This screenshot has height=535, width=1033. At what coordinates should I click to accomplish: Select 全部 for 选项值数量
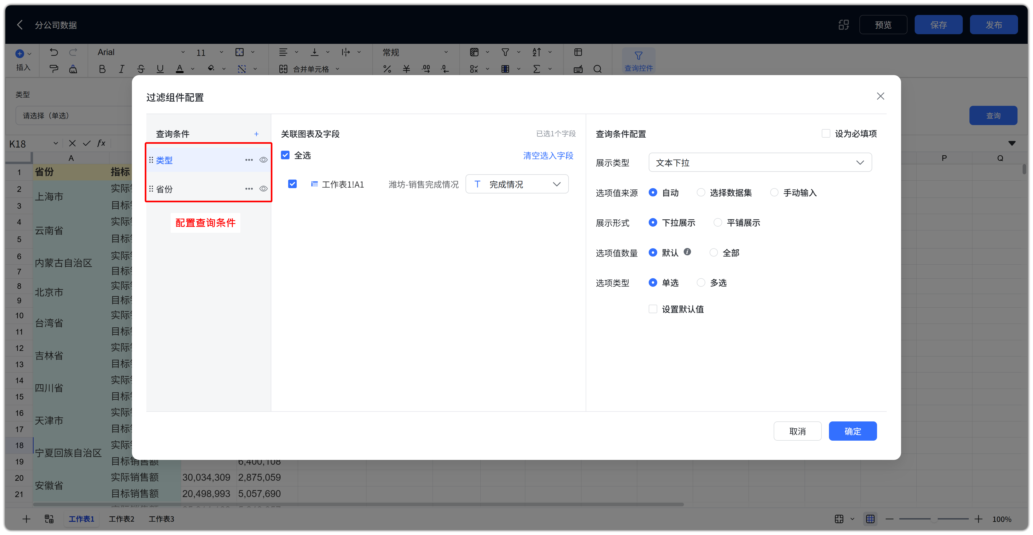click(713, 253)
